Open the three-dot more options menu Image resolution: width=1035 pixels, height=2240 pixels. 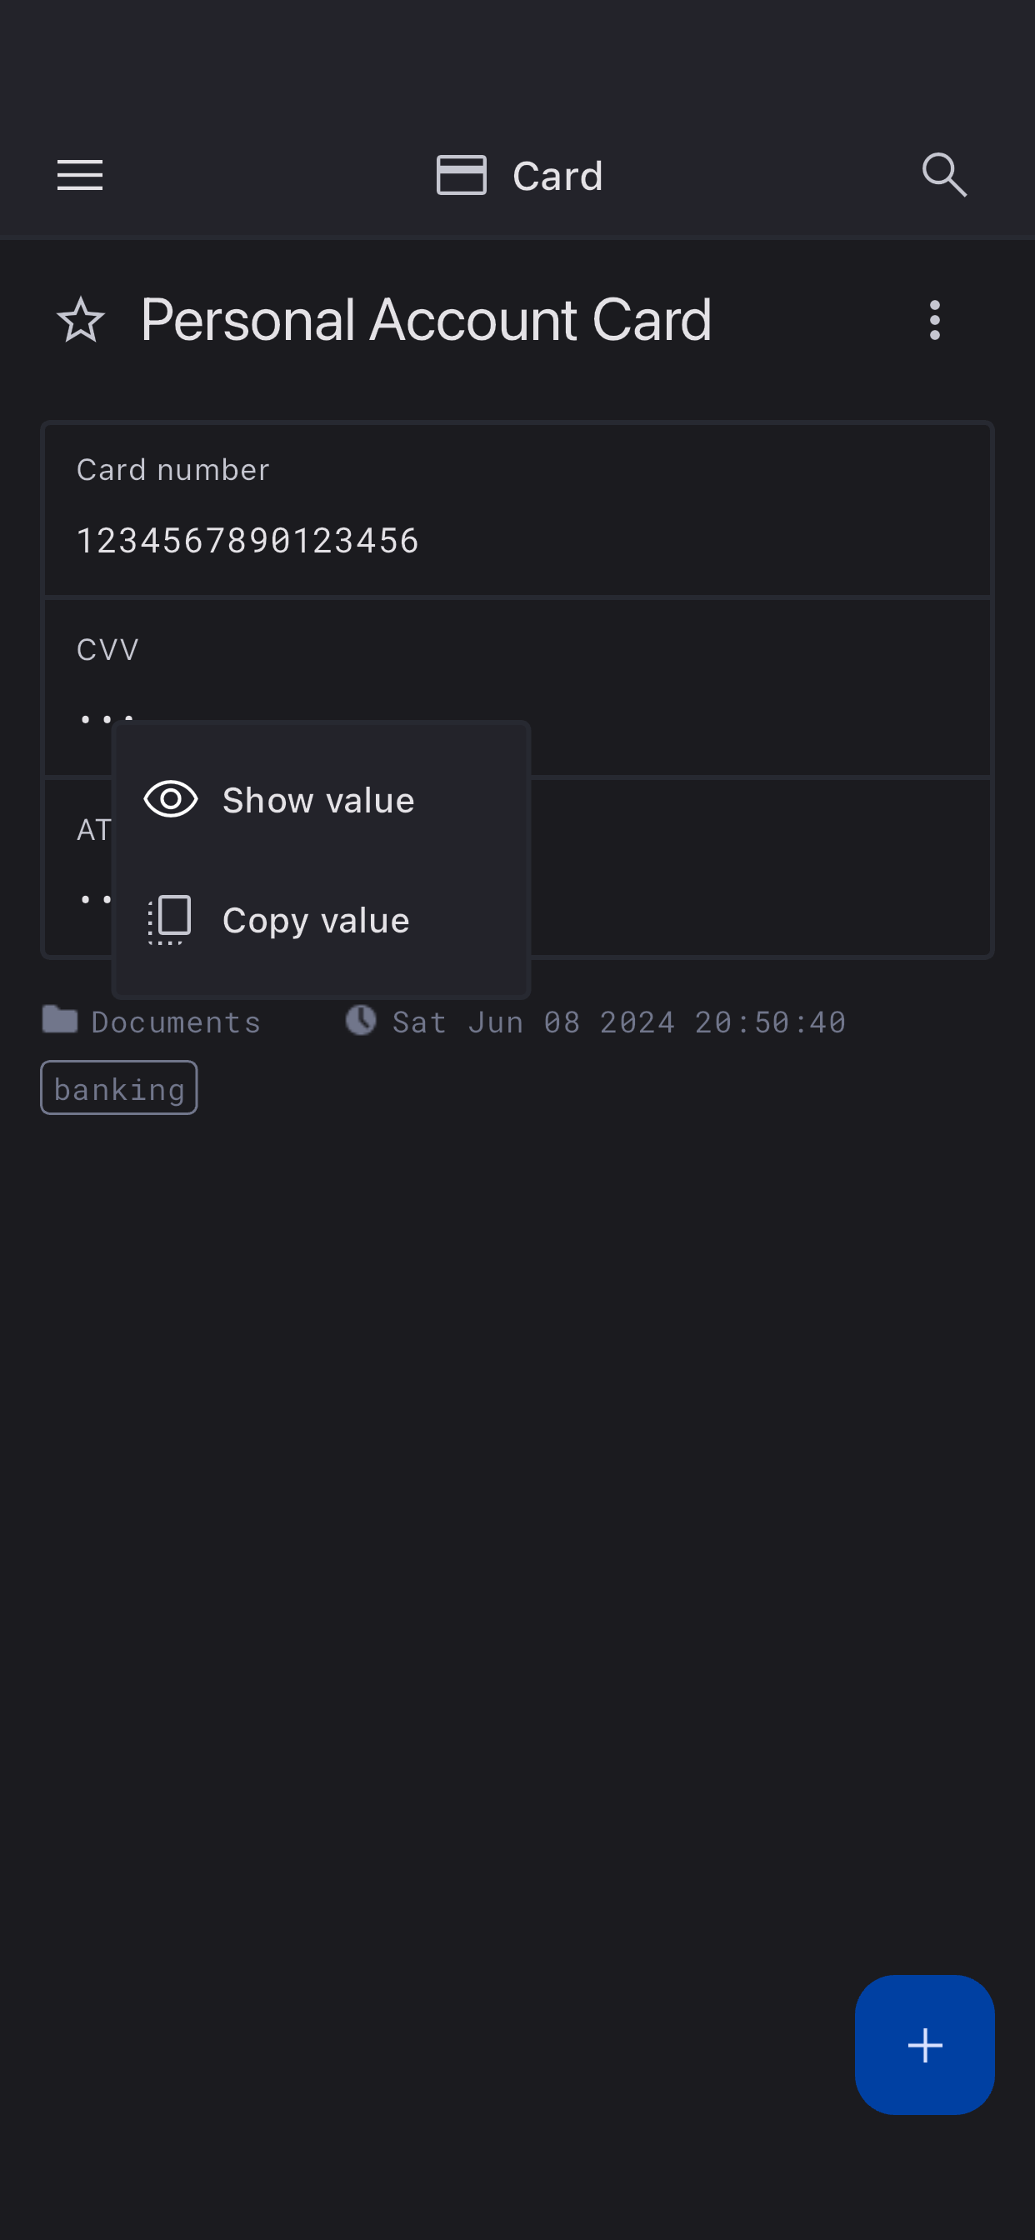pos(935,320)
